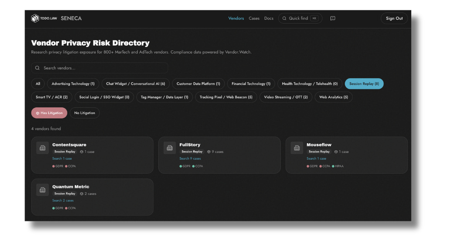459x240 pixels.
Task: Choose the All category filter
Action: point(38,84)
